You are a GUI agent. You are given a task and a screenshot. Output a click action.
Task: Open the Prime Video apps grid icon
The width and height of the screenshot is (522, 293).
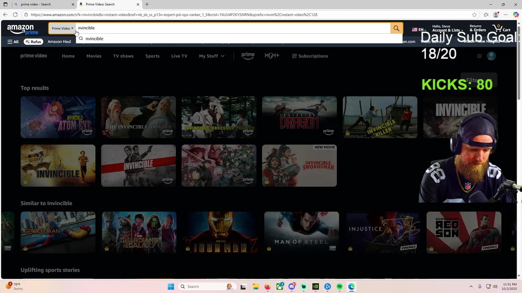[x=479, y=56]
